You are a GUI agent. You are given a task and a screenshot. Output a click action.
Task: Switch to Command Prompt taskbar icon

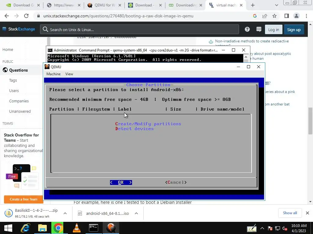[x=94, y=228]
